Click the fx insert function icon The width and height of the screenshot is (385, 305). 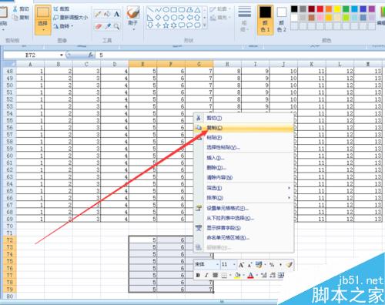91,55
